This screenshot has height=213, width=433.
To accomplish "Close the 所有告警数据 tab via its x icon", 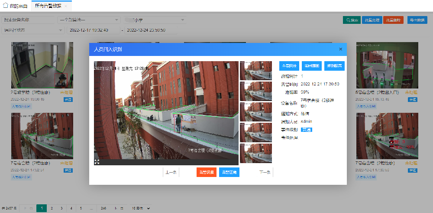I will pos(66,6).
